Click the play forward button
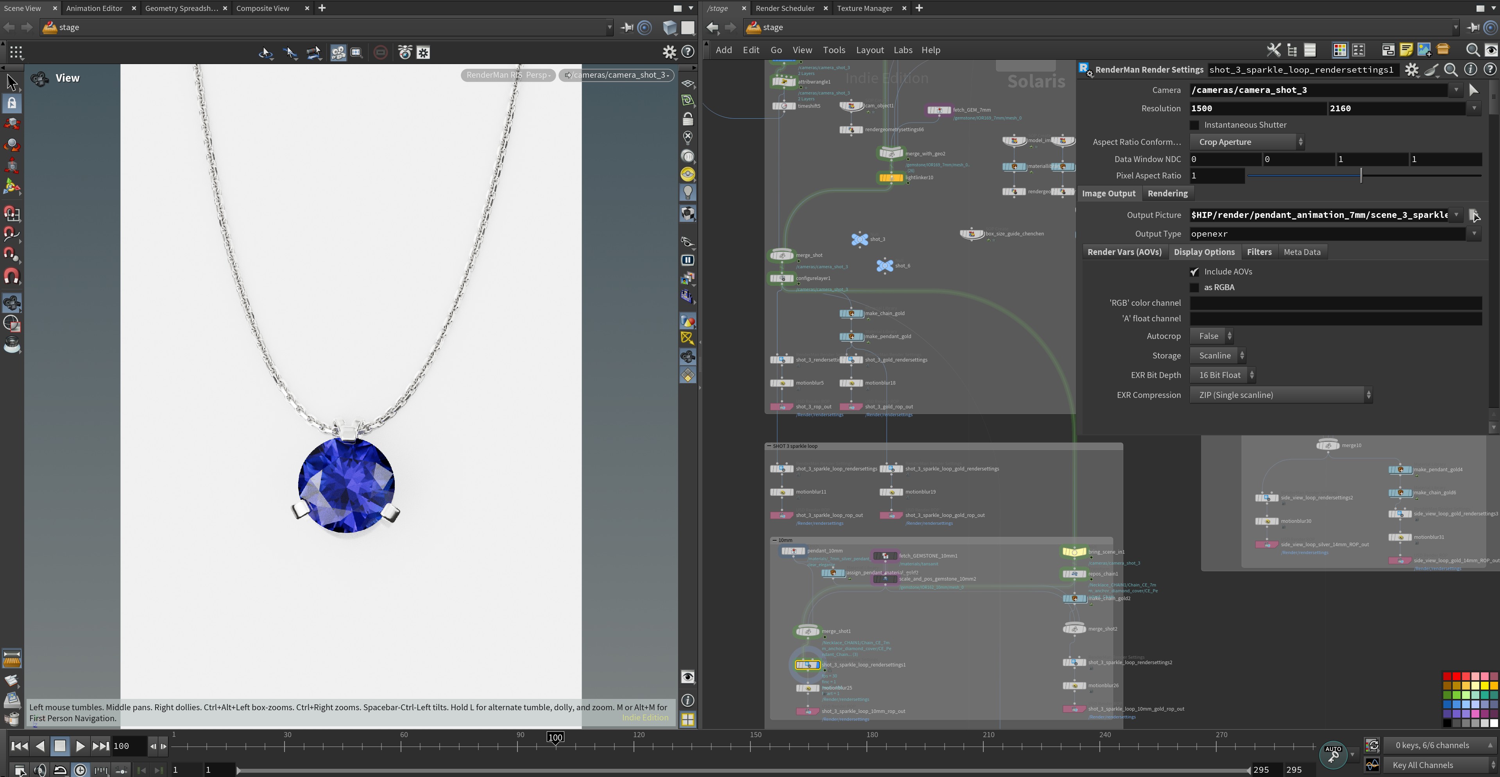1500x777 pixels. click(80, 746)
